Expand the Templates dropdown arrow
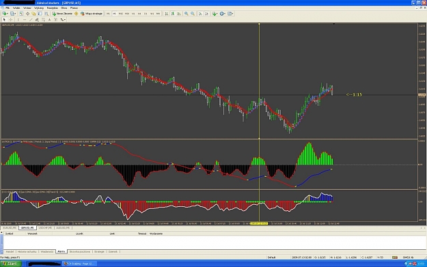The image size is (427, 267). 232,14
